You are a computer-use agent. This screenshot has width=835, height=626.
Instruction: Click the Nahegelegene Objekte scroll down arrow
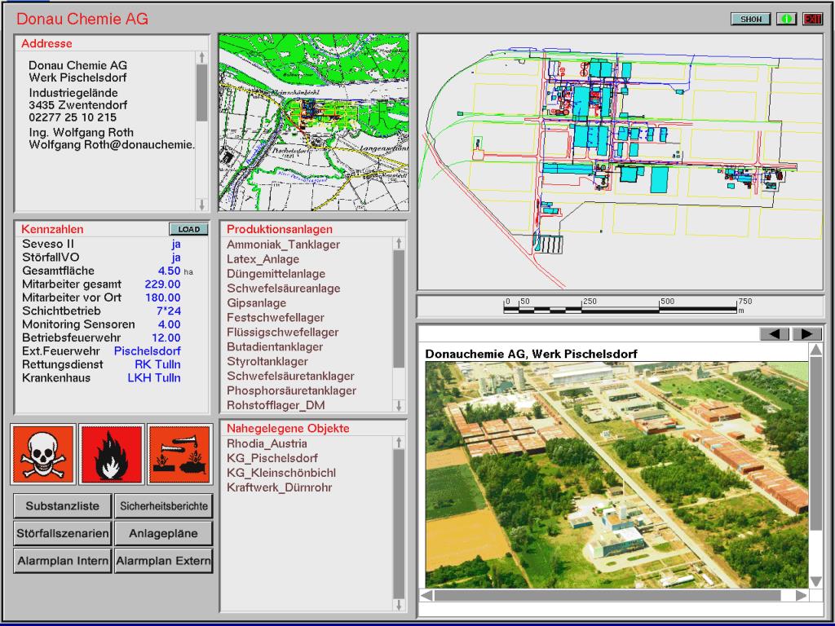pos(399,605)
